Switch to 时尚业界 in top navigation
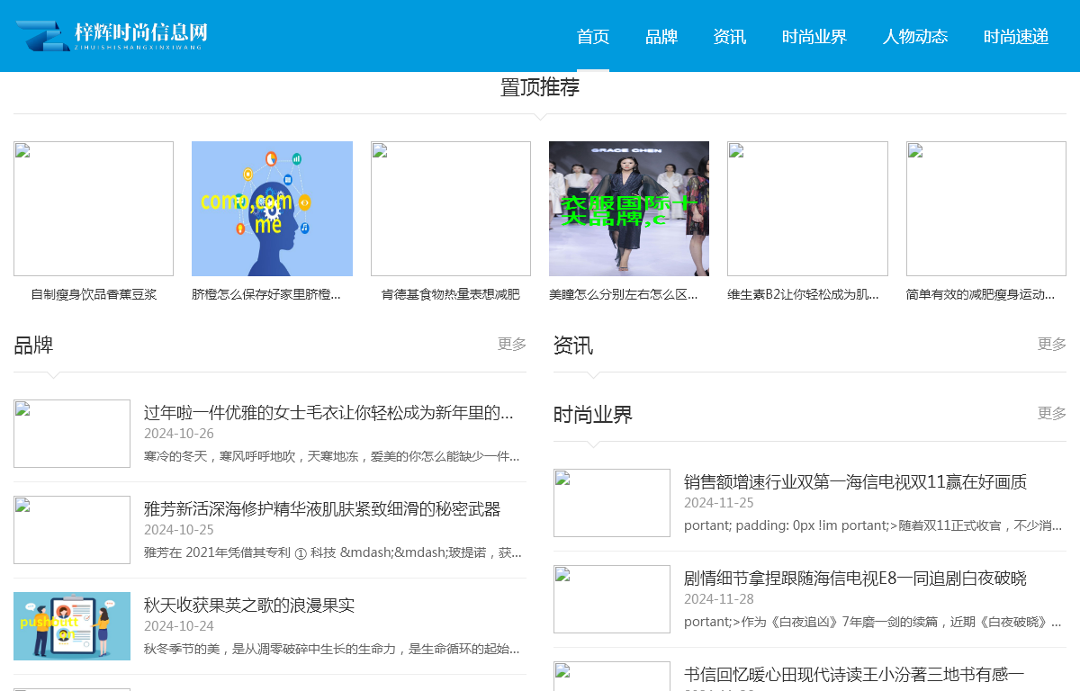The image size is (1080, 691). coord(814,37)
